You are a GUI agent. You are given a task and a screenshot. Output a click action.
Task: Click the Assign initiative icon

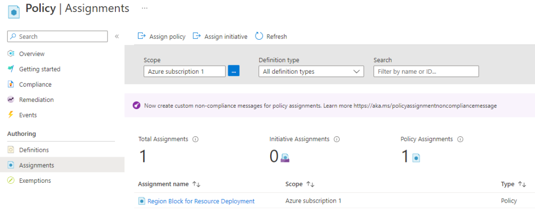[x=196, y=36]
